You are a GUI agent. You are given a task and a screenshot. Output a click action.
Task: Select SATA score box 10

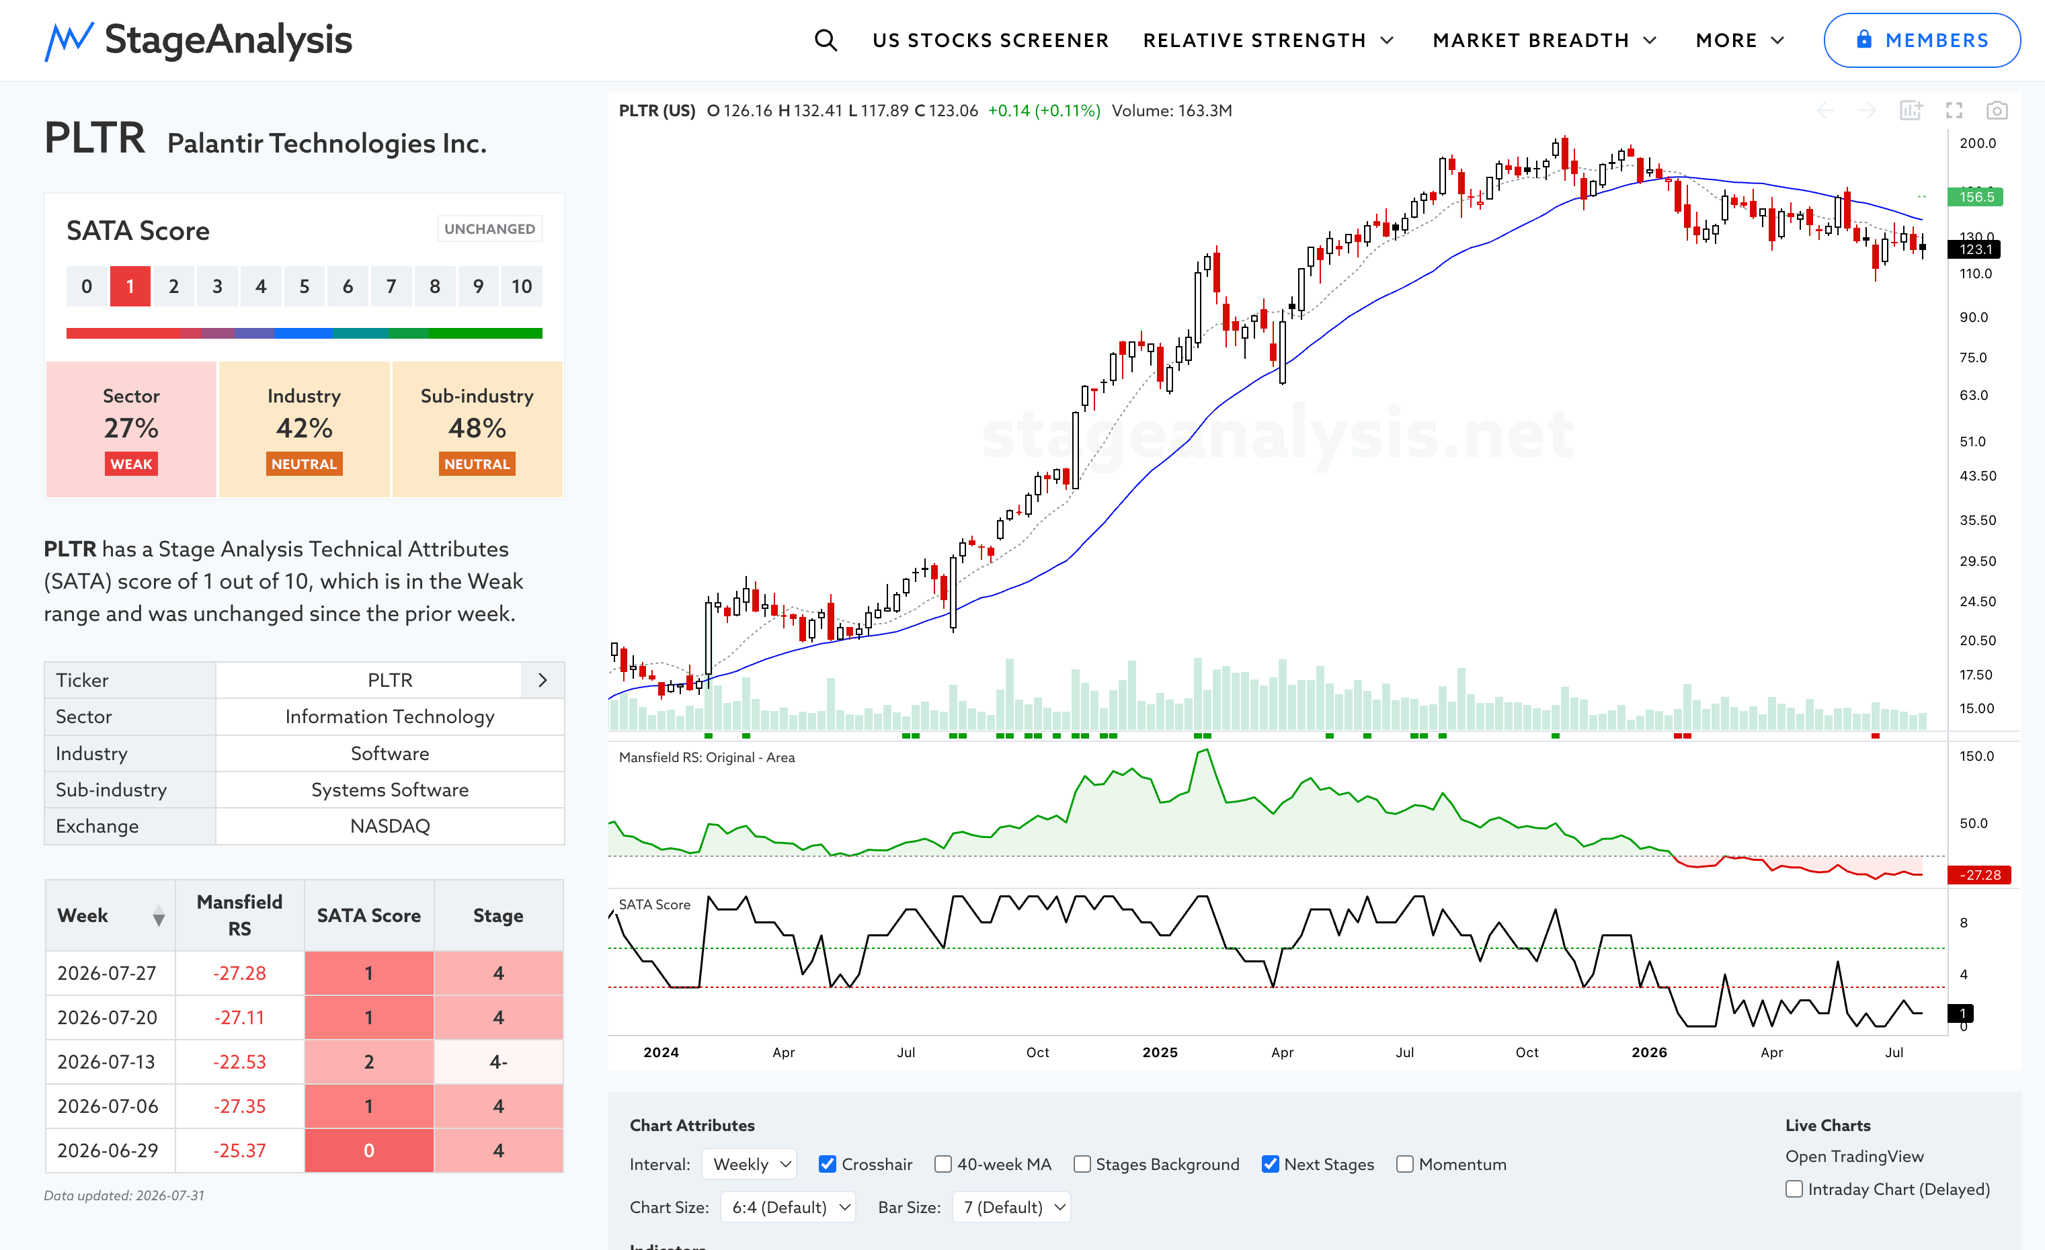point(522,286)
